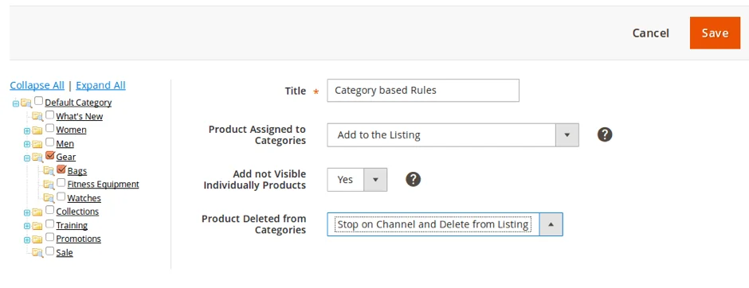Click the Default Category folder icon
The width and height of the screenshot is (749, 288).
pos(26,103)
